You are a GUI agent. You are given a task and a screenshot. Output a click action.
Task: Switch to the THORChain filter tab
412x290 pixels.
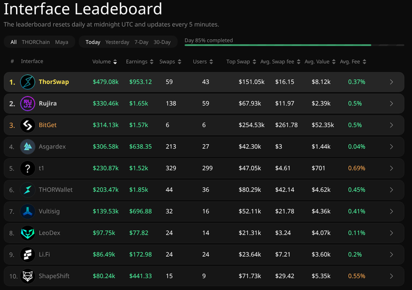[x=36, y=42]
